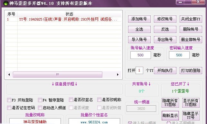Toggle 是否改昵称 checkbox
The height and width of the screenshot is (124, 207).
click(x=99, y=100)
